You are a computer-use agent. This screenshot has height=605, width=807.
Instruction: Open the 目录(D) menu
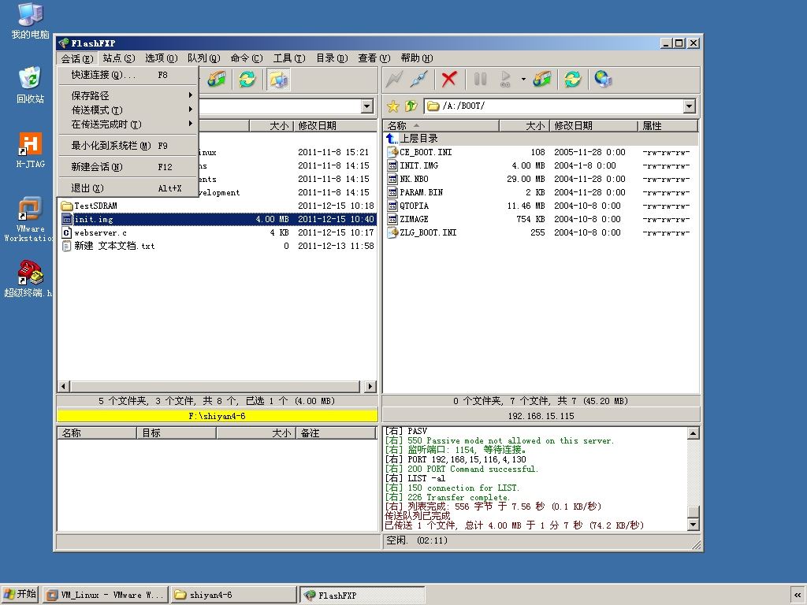click(332, 58)
